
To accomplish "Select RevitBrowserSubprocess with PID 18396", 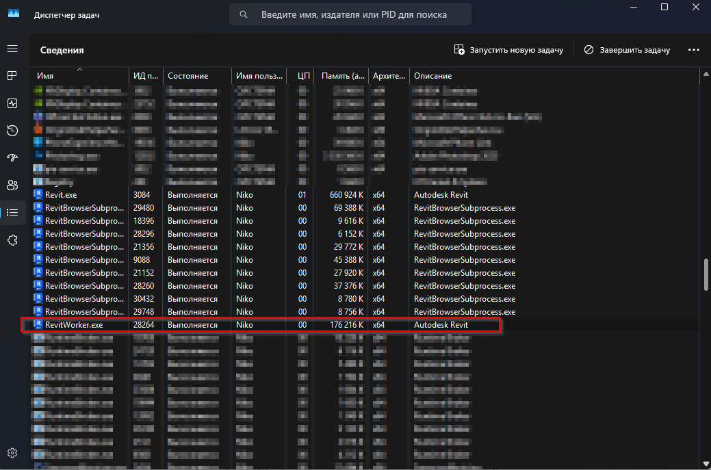I will [365, 221].
